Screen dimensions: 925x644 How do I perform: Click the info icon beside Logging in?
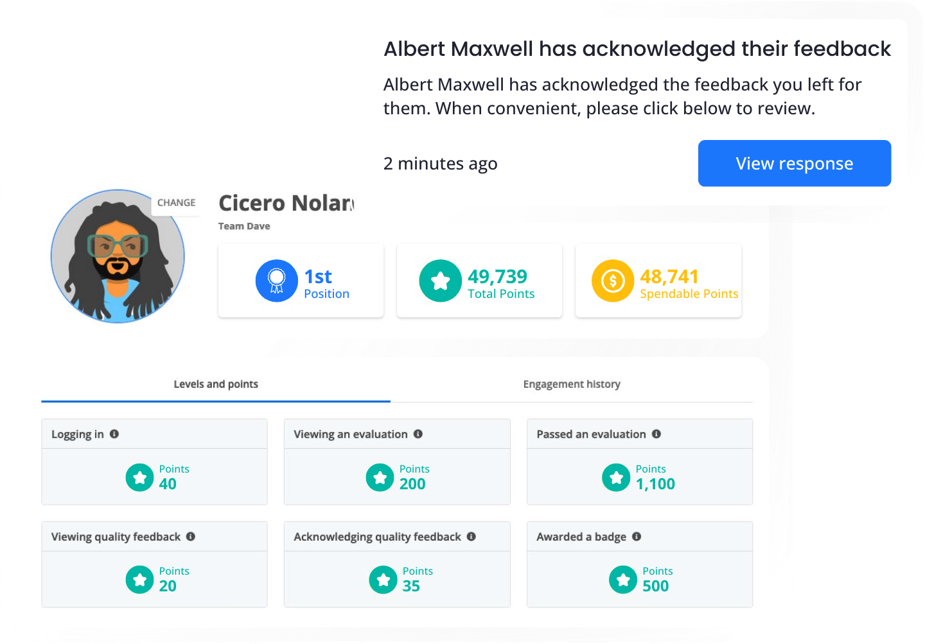[x=114, y=434]
